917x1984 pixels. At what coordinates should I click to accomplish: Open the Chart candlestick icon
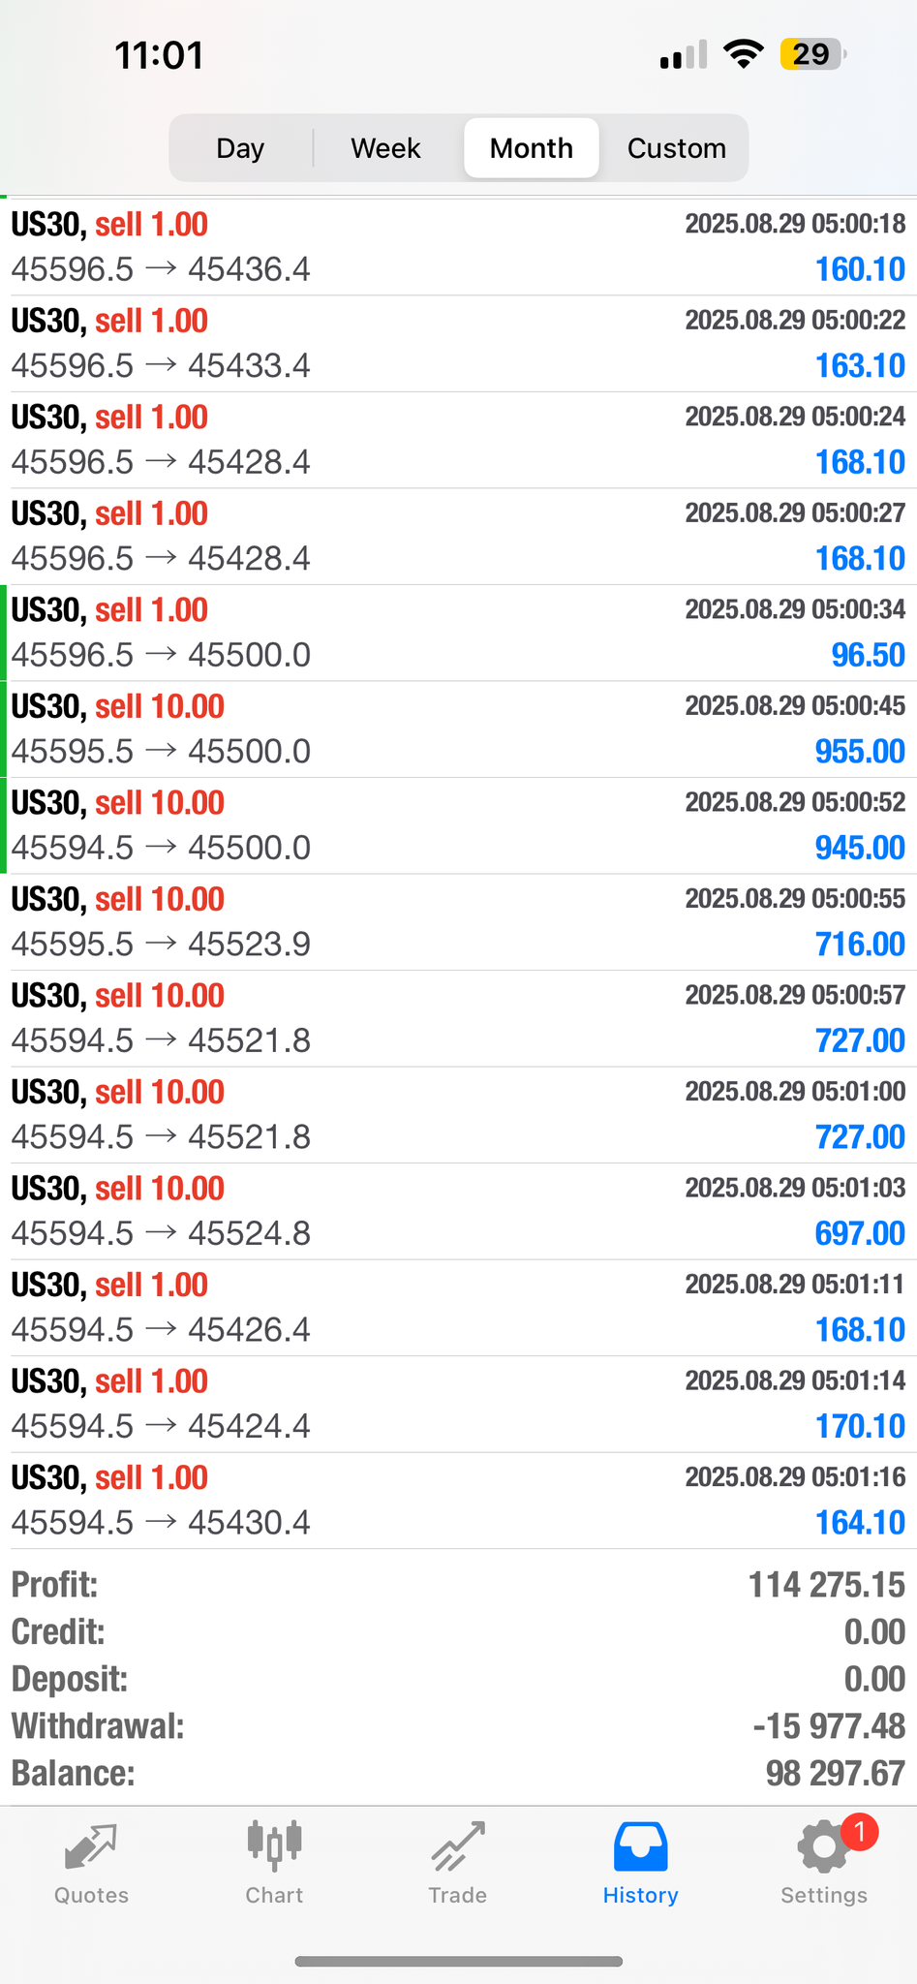[274, 1844]
